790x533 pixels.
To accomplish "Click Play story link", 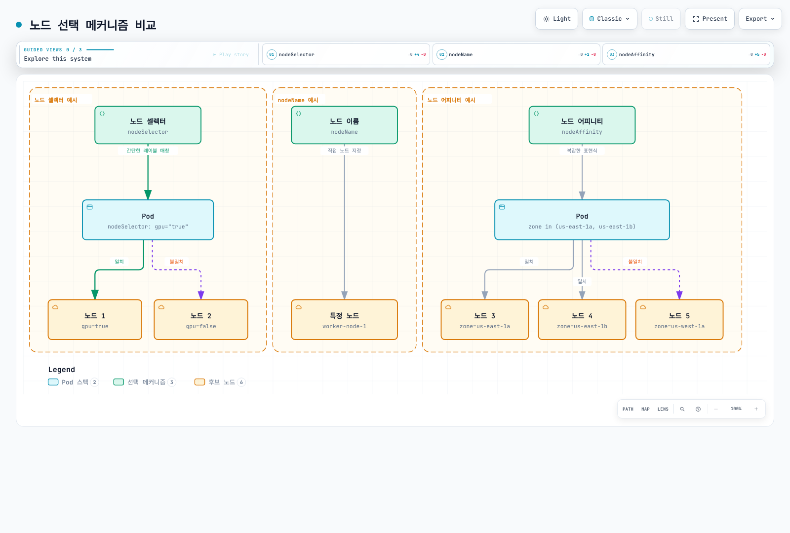I will (231, 55).
